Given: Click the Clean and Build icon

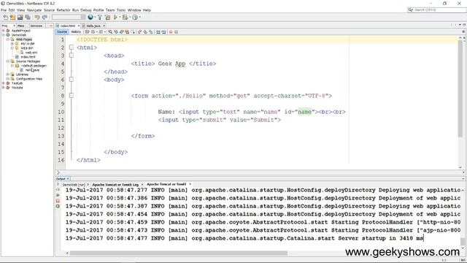Looking at the screenshot, I should [107, 18].
